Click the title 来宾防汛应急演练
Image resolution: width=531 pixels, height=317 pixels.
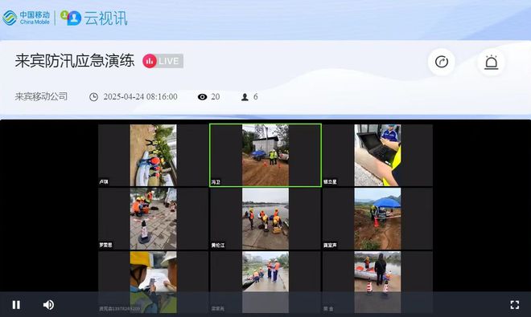tap(75, 61)
